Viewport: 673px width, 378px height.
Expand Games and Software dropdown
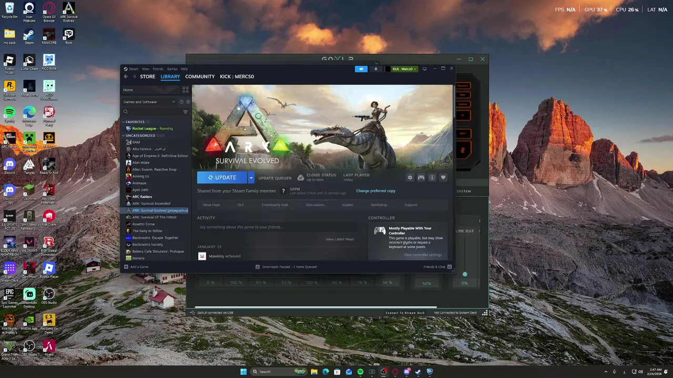(149, 102)
